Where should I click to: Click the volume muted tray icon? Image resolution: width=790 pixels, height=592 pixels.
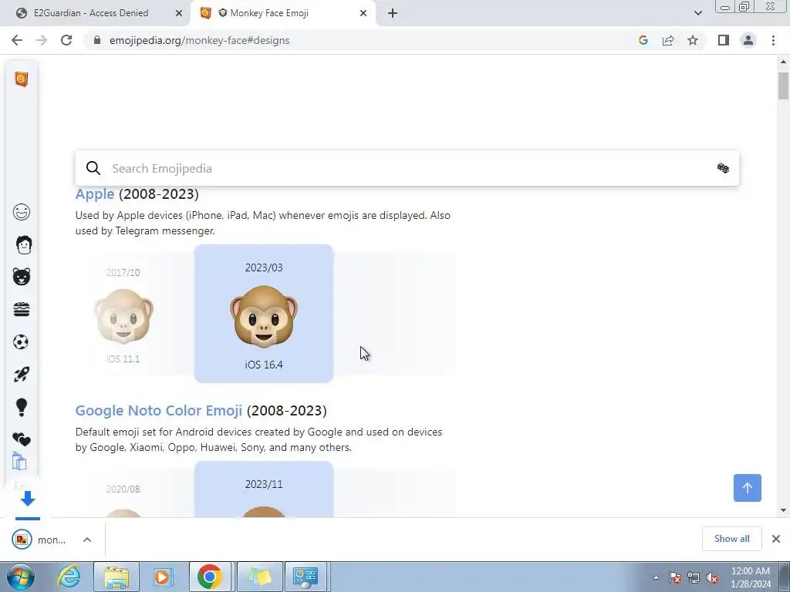click(712, 578)
